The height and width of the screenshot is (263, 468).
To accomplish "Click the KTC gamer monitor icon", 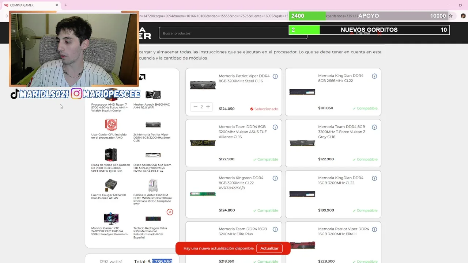I will [x=111, y=218].
